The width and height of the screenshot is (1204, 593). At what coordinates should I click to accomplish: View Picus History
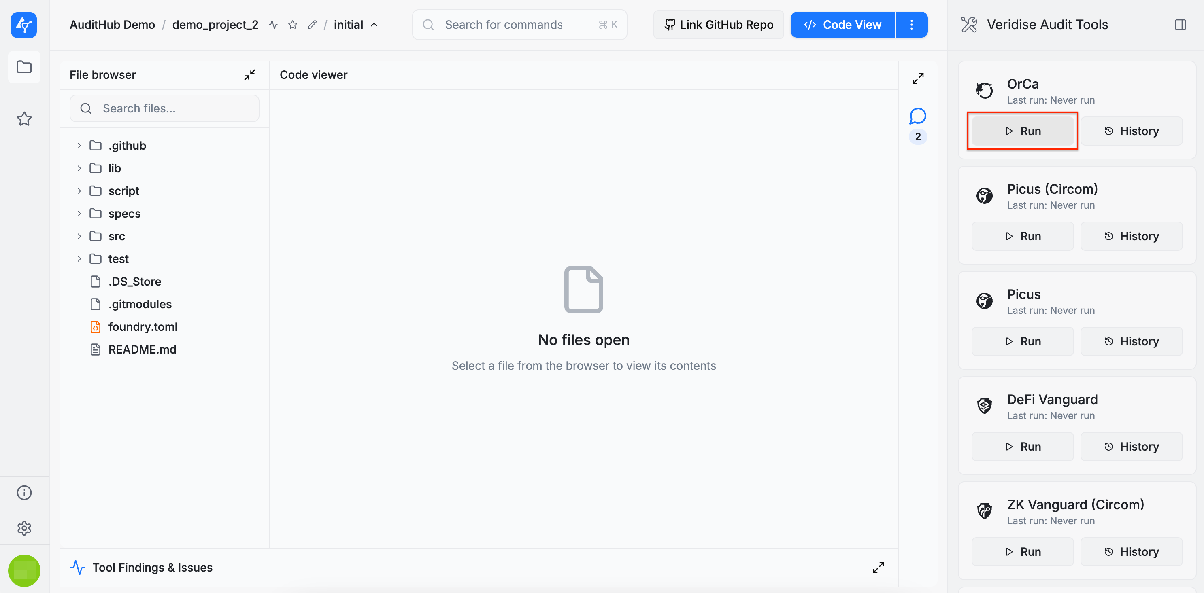(1132, 341)
